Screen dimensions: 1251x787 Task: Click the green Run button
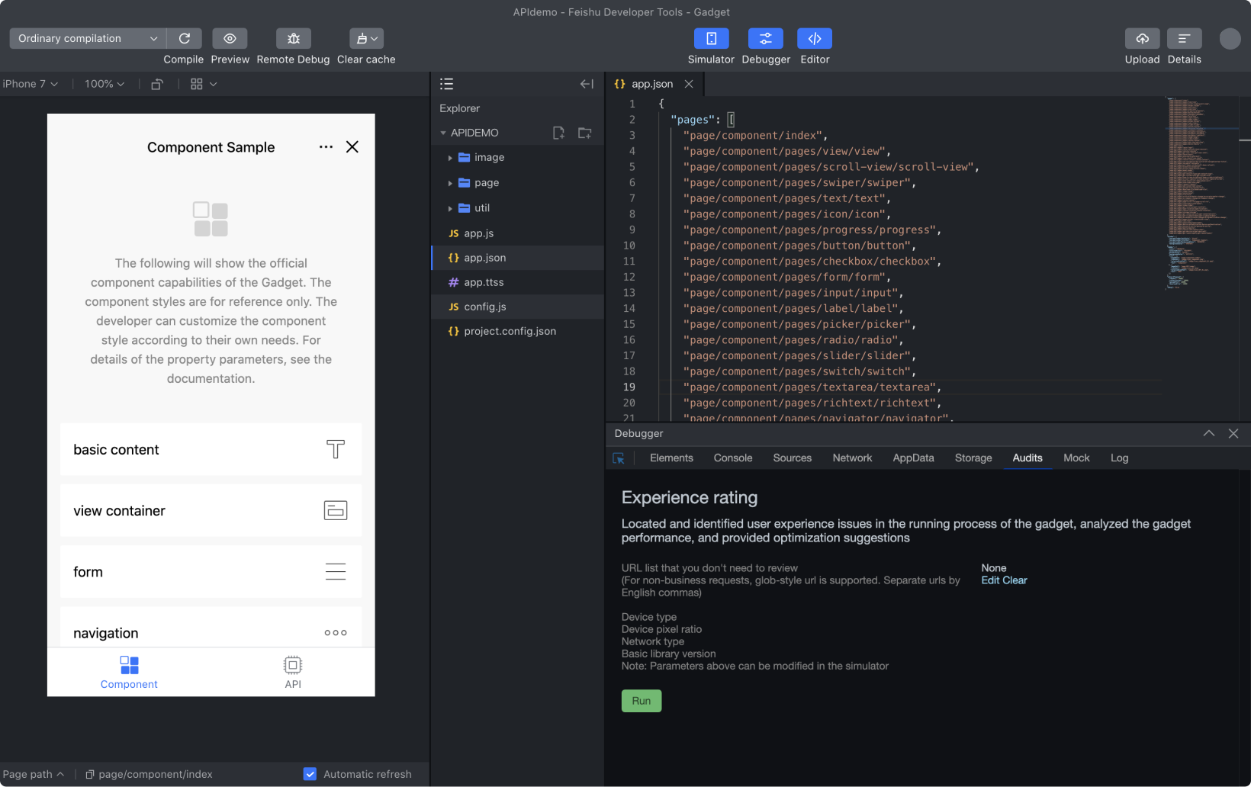(x=642, y=701)
